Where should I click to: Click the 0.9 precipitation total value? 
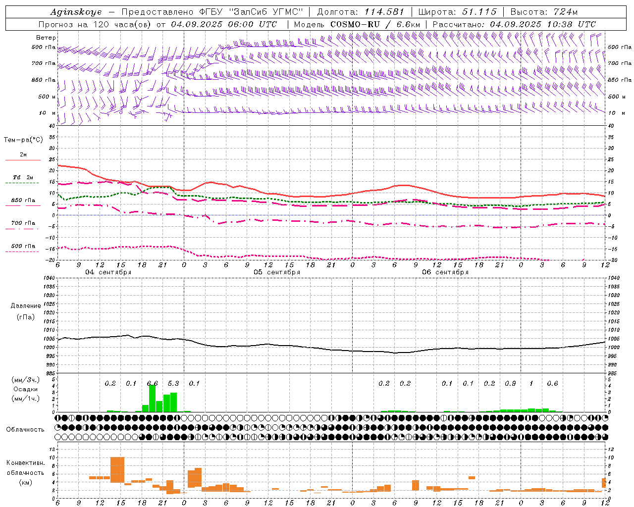[x=510, y=384]
